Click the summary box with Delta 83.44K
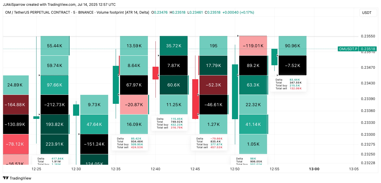381x183 pixels. click(x=288, y=84)
